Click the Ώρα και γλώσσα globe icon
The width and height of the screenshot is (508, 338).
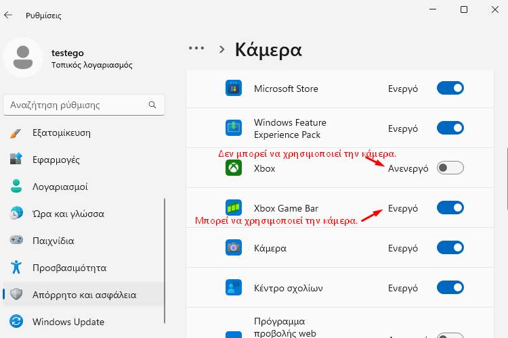tap(16, 214)
